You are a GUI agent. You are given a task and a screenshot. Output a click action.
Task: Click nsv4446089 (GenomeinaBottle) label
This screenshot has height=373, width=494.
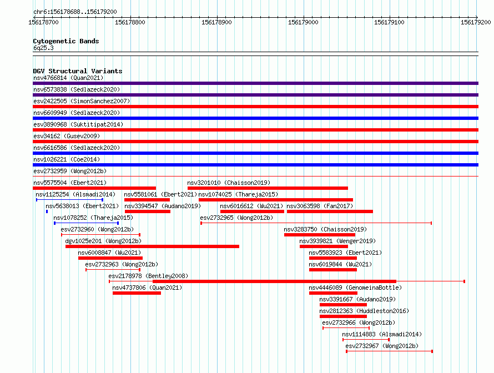(355, 288)
